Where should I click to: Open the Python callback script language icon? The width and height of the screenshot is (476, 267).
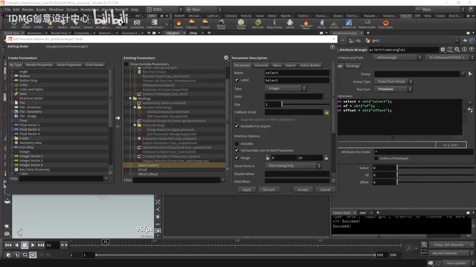tap(327, 112)
